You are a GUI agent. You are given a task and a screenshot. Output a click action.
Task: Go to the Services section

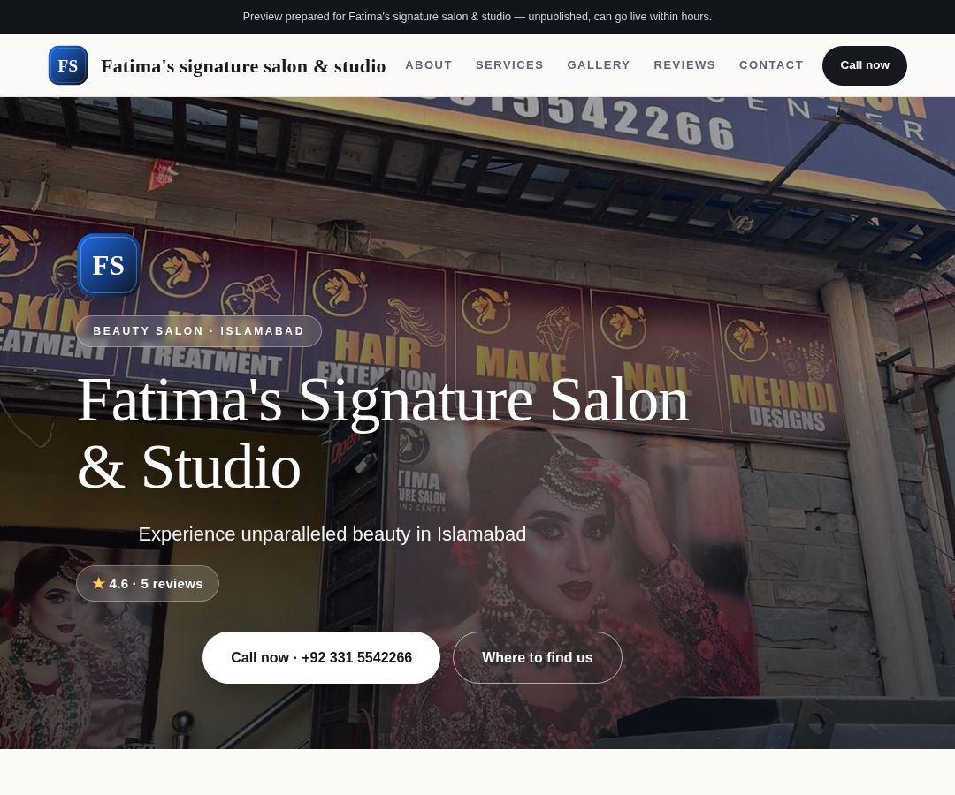tap(509, 65)
